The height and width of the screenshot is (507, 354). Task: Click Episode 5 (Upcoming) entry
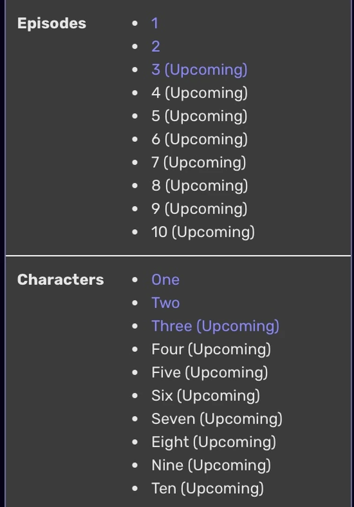[x=199, y=116]
